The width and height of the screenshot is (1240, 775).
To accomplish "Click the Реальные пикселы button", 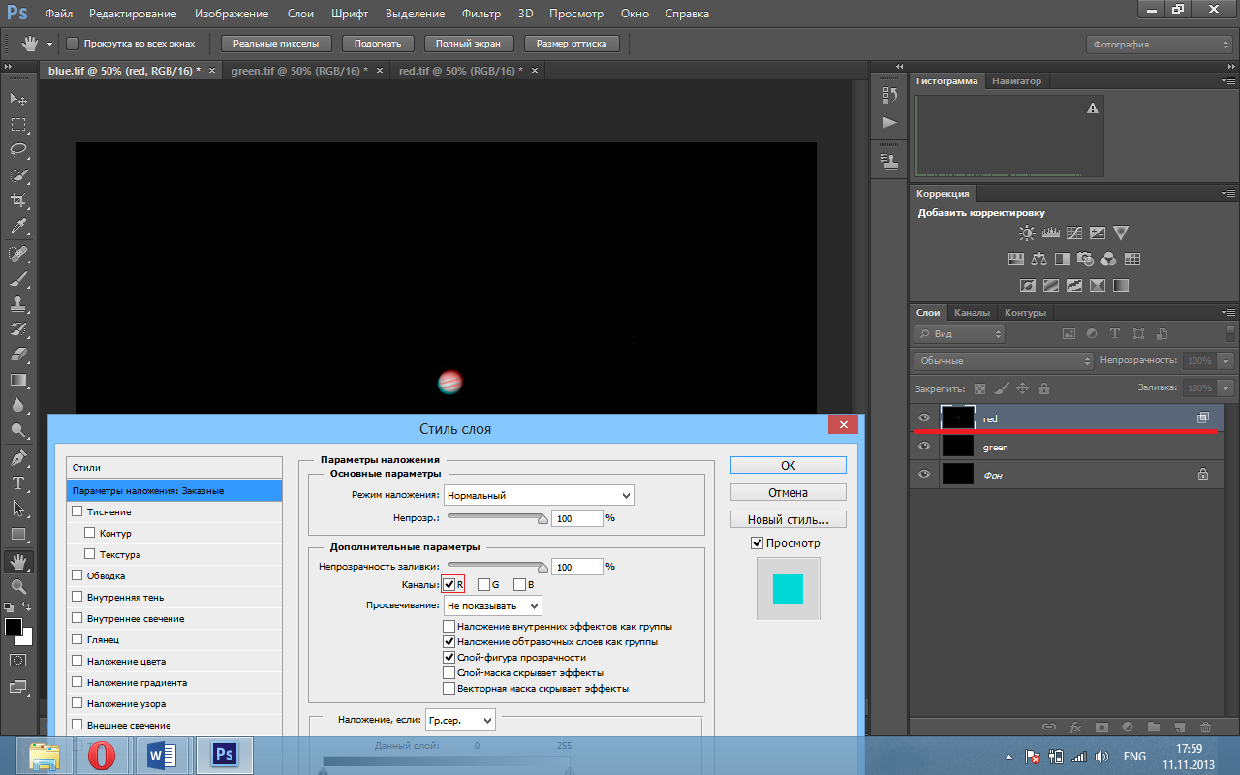I will (x=276, y=44).
